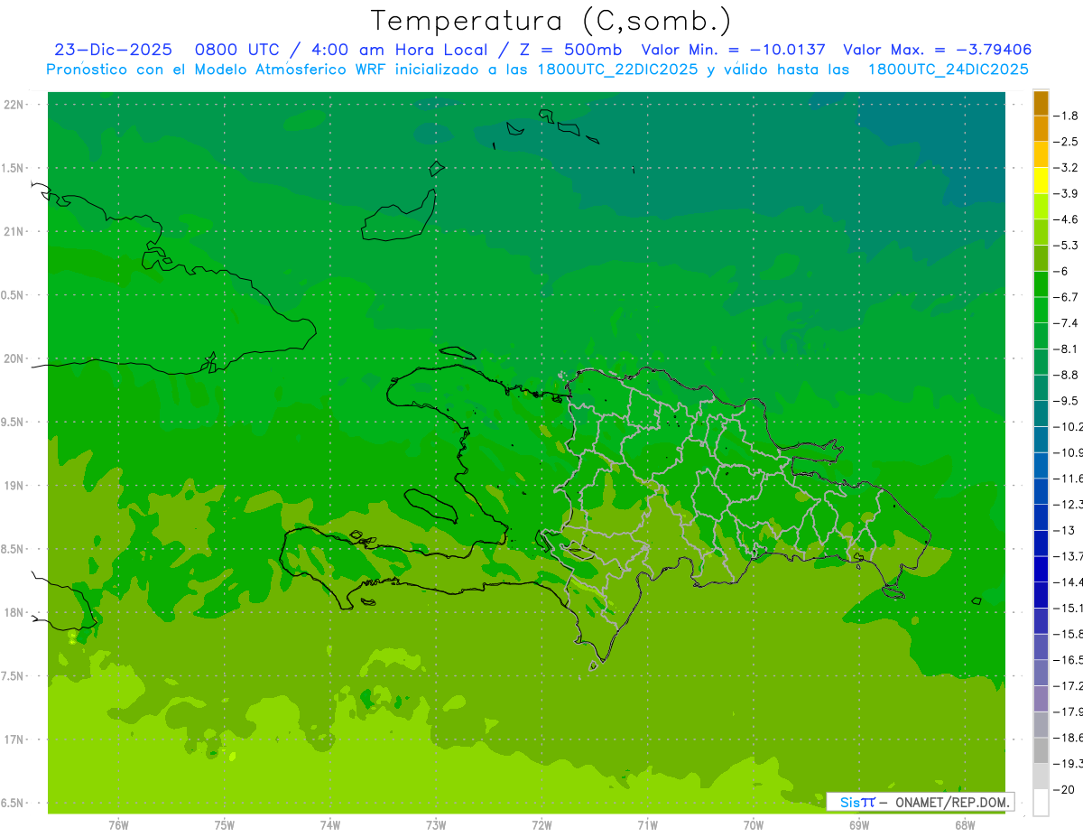This screenshot has height=837, width=1083.
Task: Pick the green swatch between -6 and -6.7
Action: click(x=1041, y=284)
